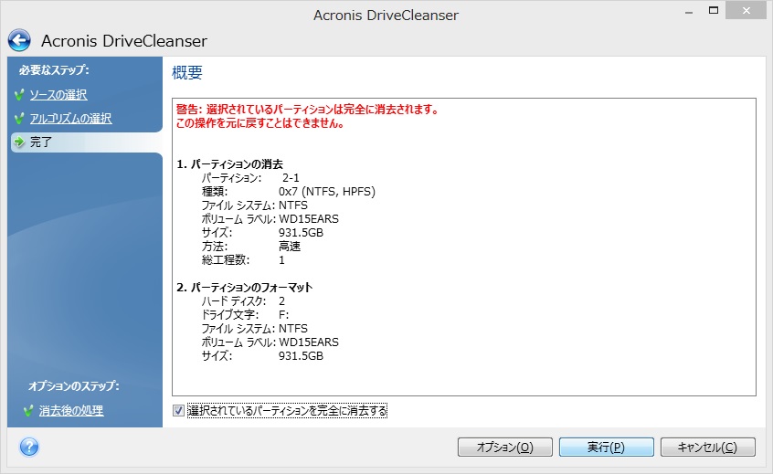The height and width of the screenshot is (474, 773).
Task: Click the 概要 page heading
Action: [186, 73]
